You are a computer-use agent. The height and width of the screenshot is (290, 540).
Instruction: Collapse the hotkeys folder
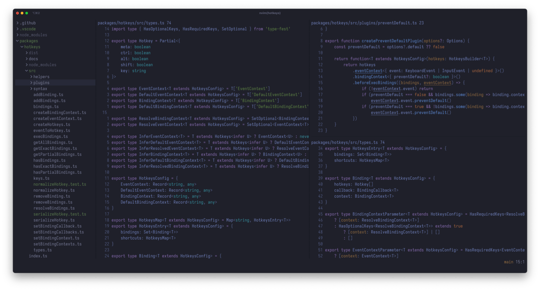coord(22,47)
